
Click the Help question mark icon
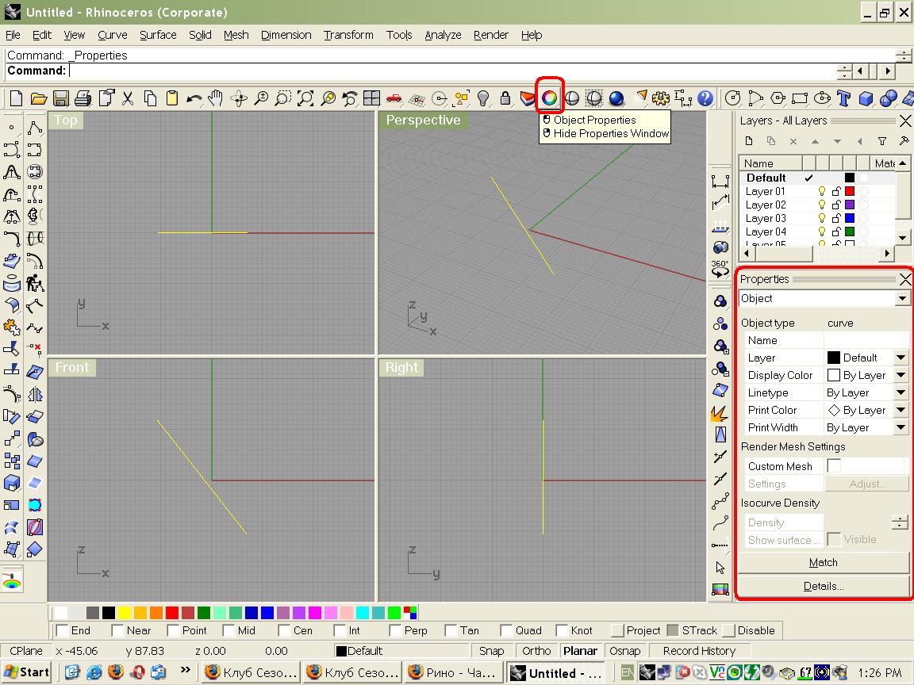(x=705, y=98)
